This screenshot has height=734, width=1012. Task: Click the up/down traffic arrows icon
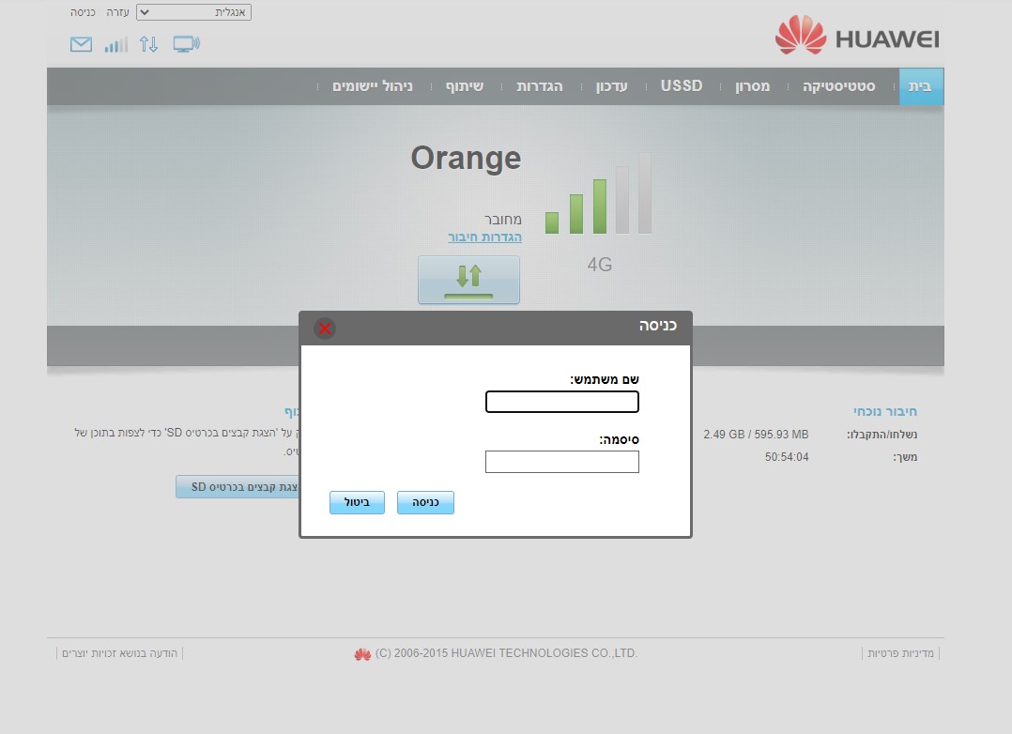148,43
